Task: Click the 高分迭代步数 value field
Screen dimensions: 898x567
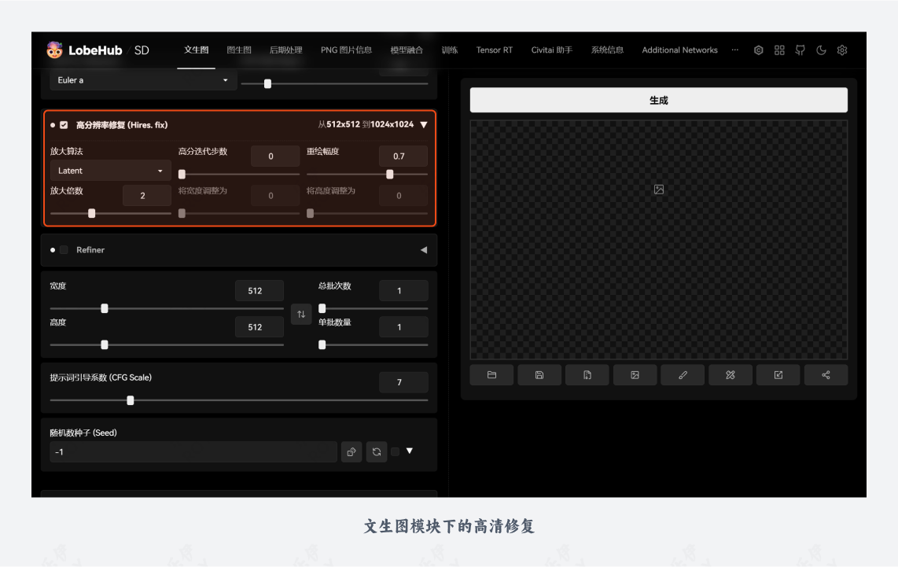Action: 275,156
